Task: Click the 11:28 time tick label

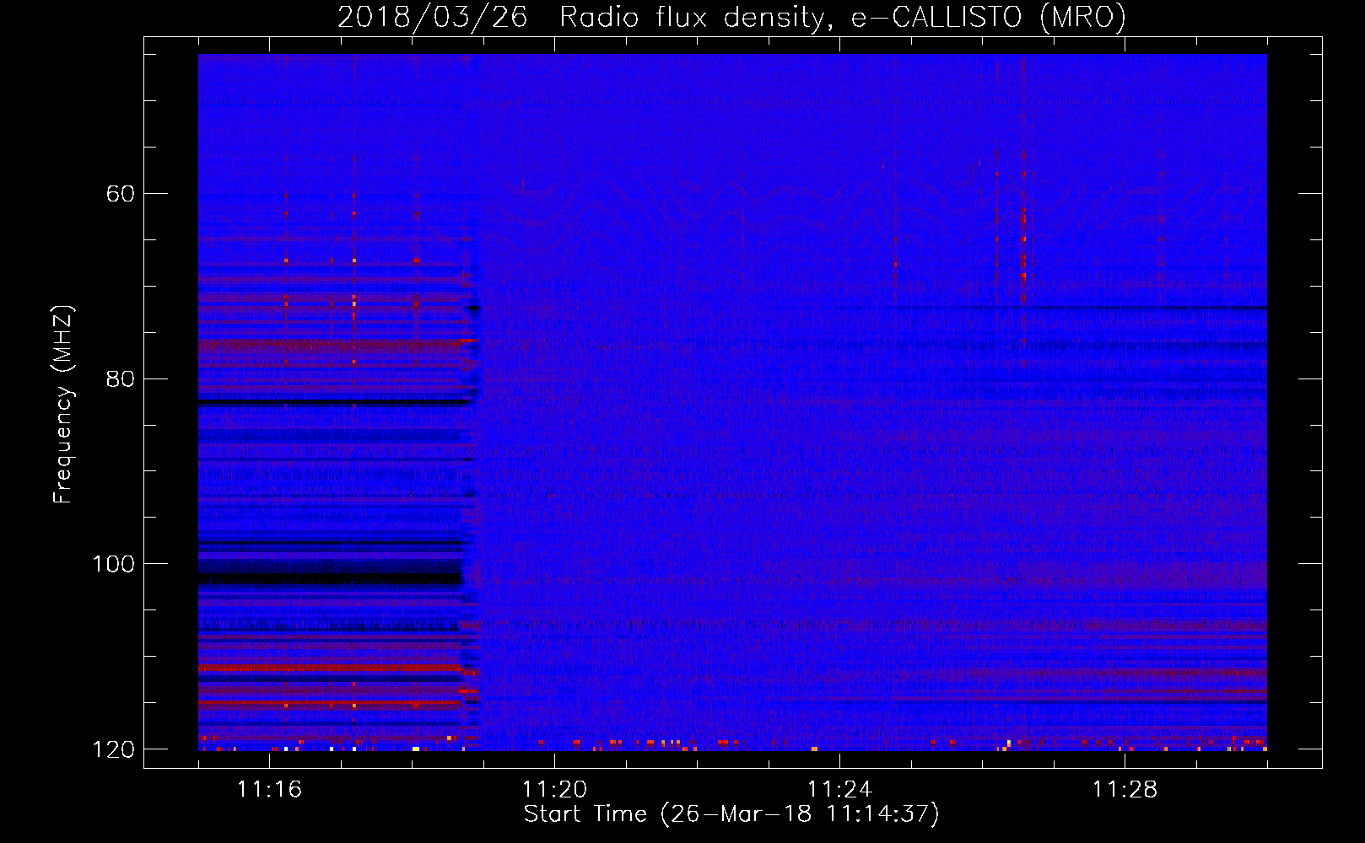Action: click(1125, 790)
